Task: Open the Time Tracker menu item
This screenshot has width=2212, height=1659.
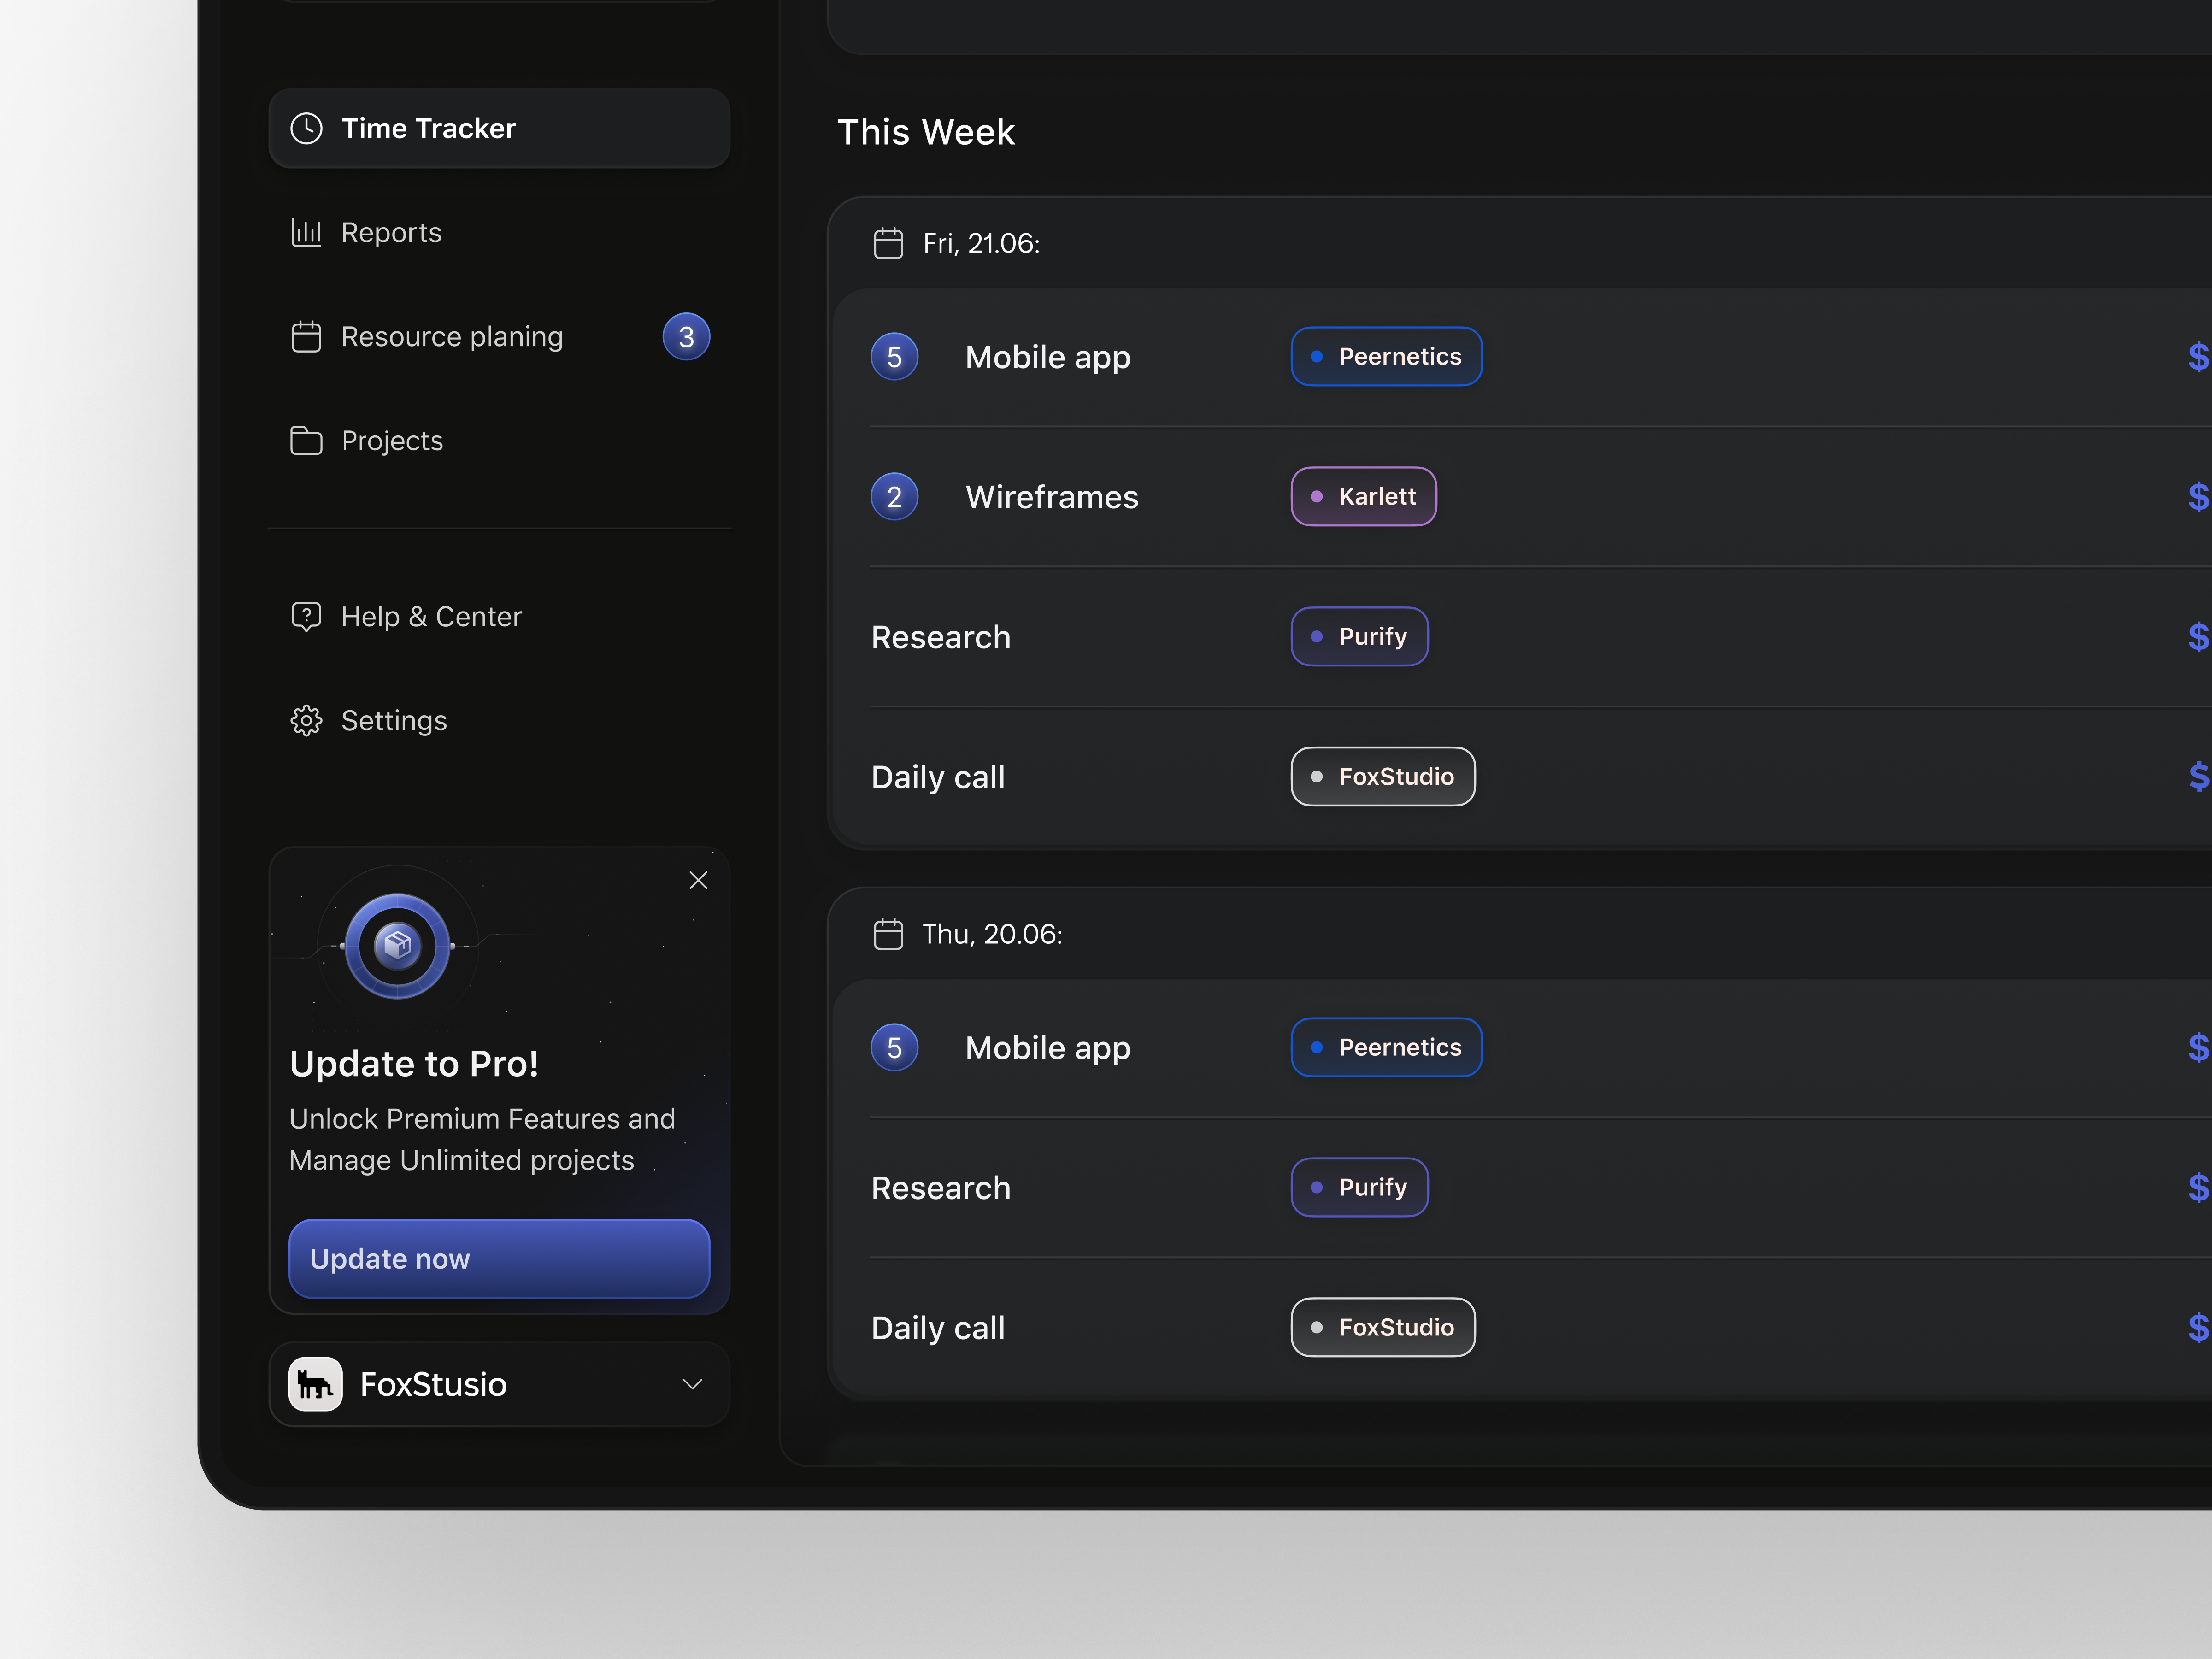Action: [x=499, y=128]
